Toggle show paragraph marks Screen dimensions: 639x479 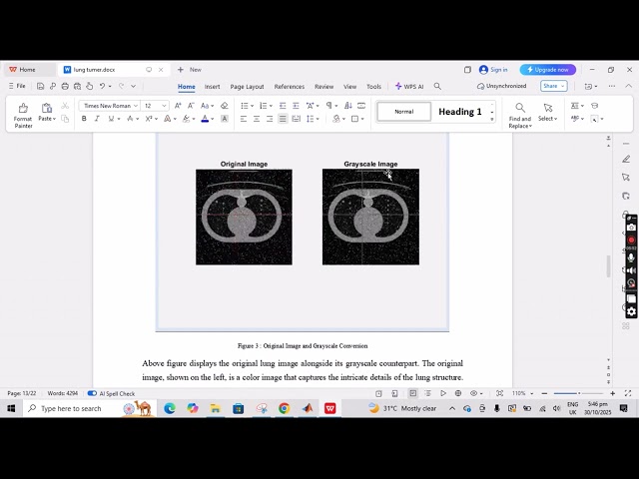[x=328, y=106]
